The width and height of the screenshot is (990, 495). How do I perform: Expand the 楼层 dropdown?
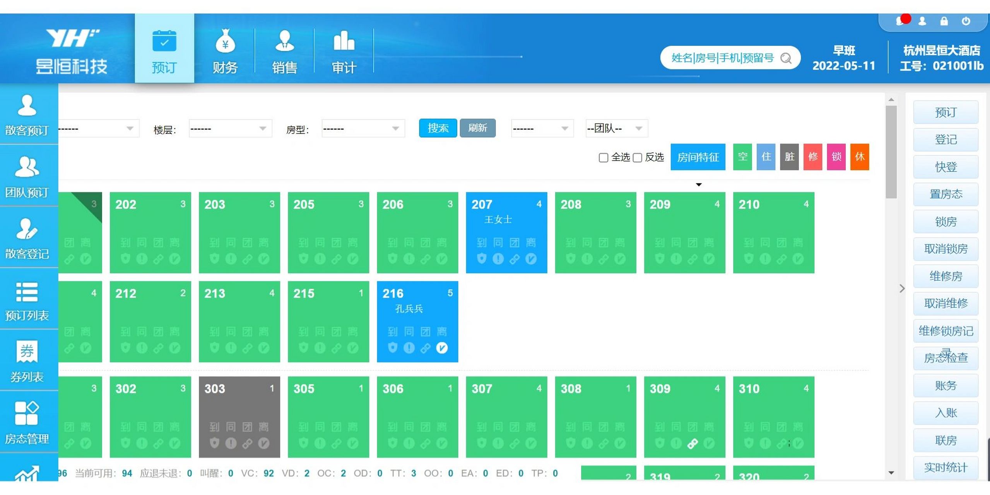230,129
